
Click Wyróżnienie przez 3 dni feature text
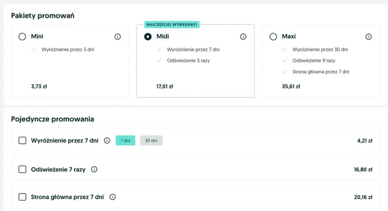point(68,50)
